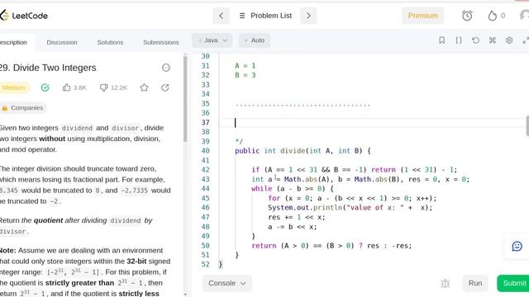Click line number 37 in the editor
The image size is (529, 297).
206,123
